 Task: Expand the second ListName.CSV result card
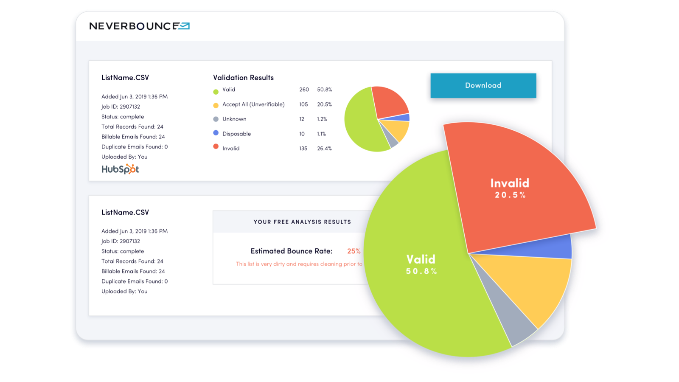tap(124, 212)
